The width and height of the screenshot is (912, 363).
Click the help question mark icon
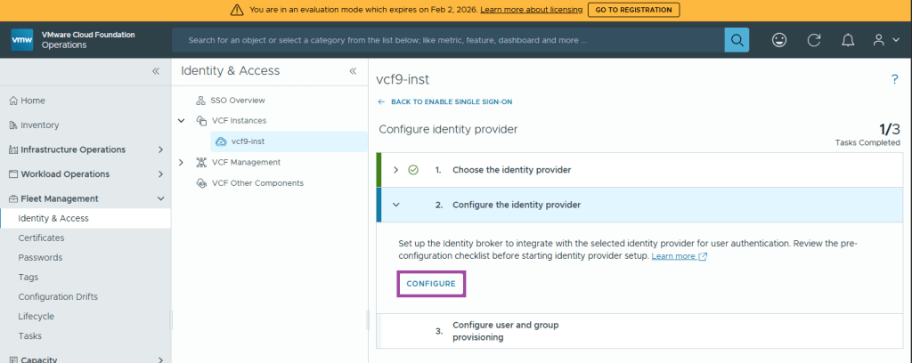[894, 79]
